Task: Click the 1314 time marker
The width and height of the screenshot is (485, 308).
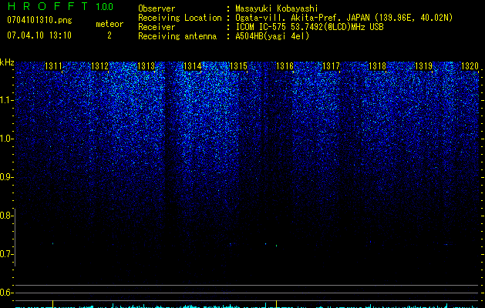Action: click(x=193, y=66)
